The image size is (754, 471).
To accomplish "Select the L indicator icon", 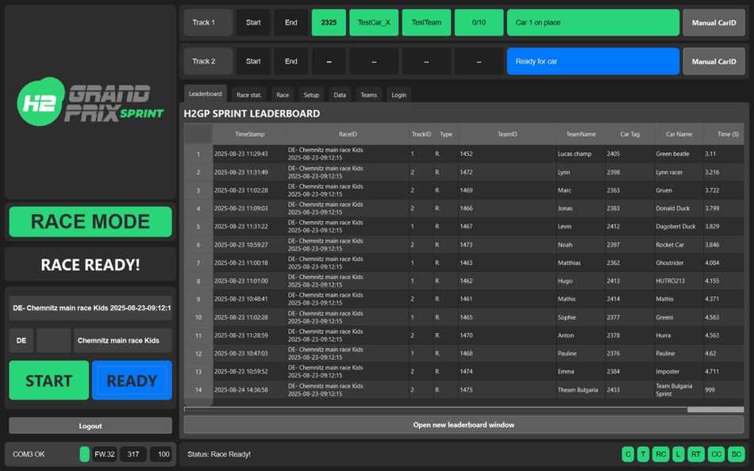I will (x=679, y=454).
